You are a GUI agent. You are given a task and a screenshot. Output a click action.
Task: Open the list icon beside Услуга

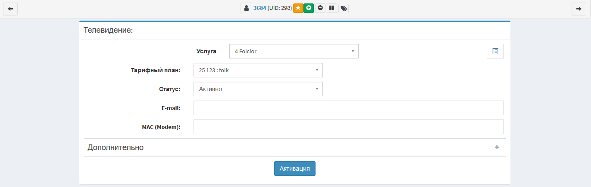pos(495,51)
